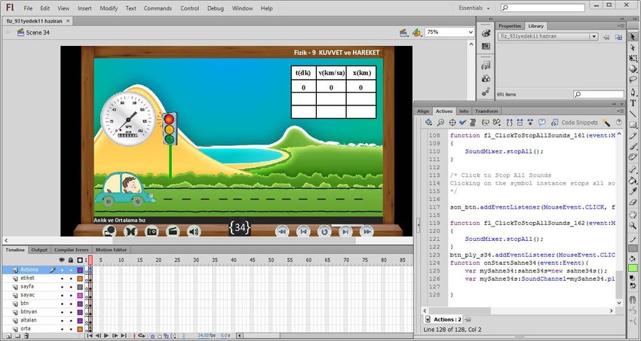Image resolution: width=641 pixels, height=341 pixels.
Task: Toggle outline square of orta layer
Action: (80, 329)
